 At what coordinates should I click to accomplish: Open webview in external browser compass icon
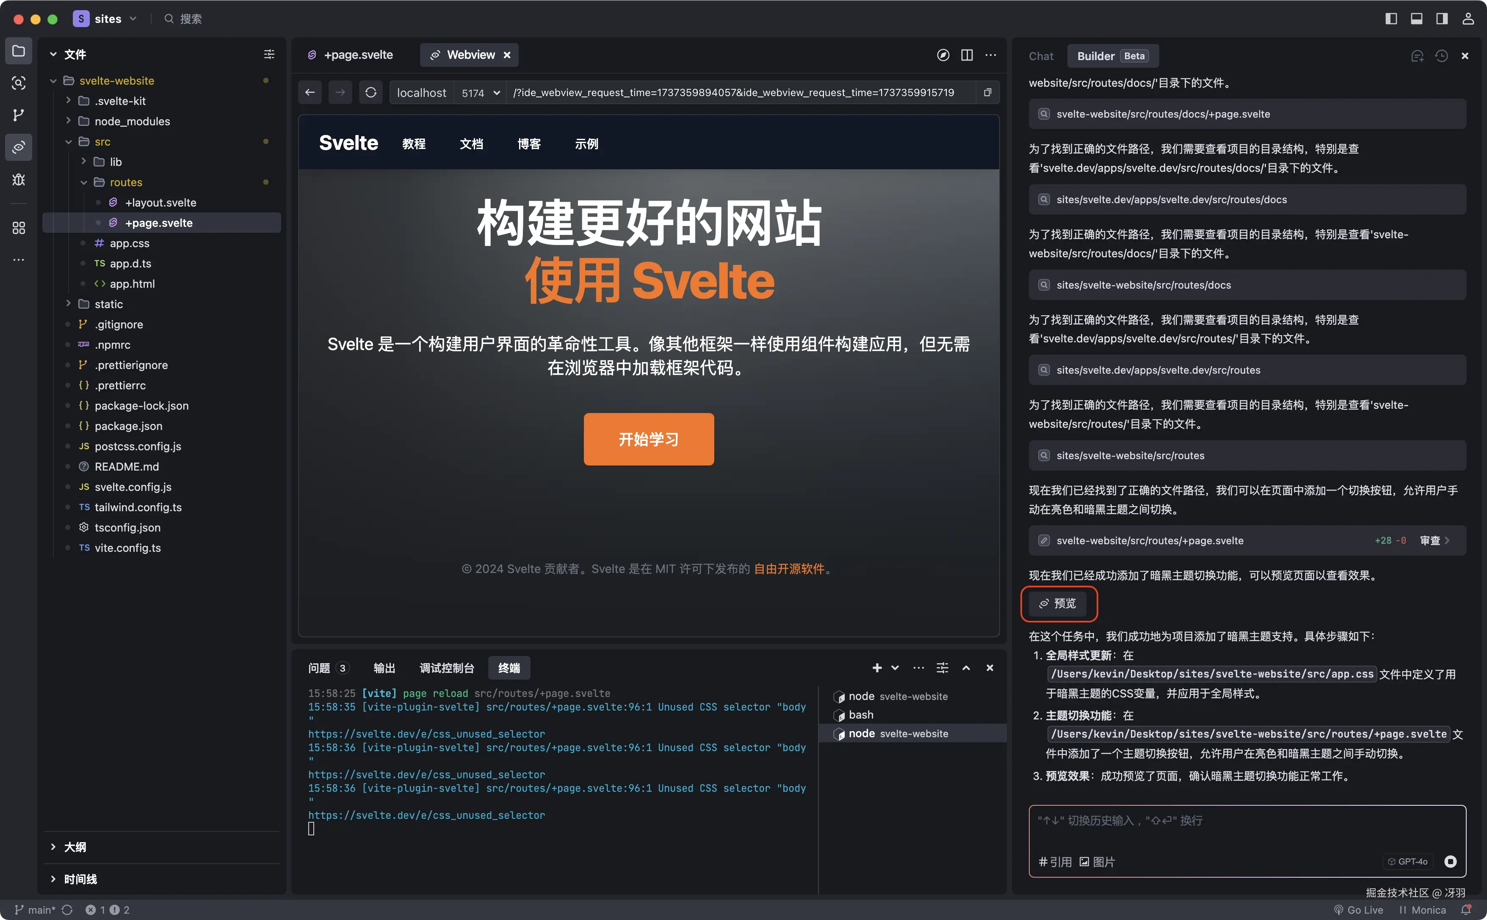click(x=943, y=55)
